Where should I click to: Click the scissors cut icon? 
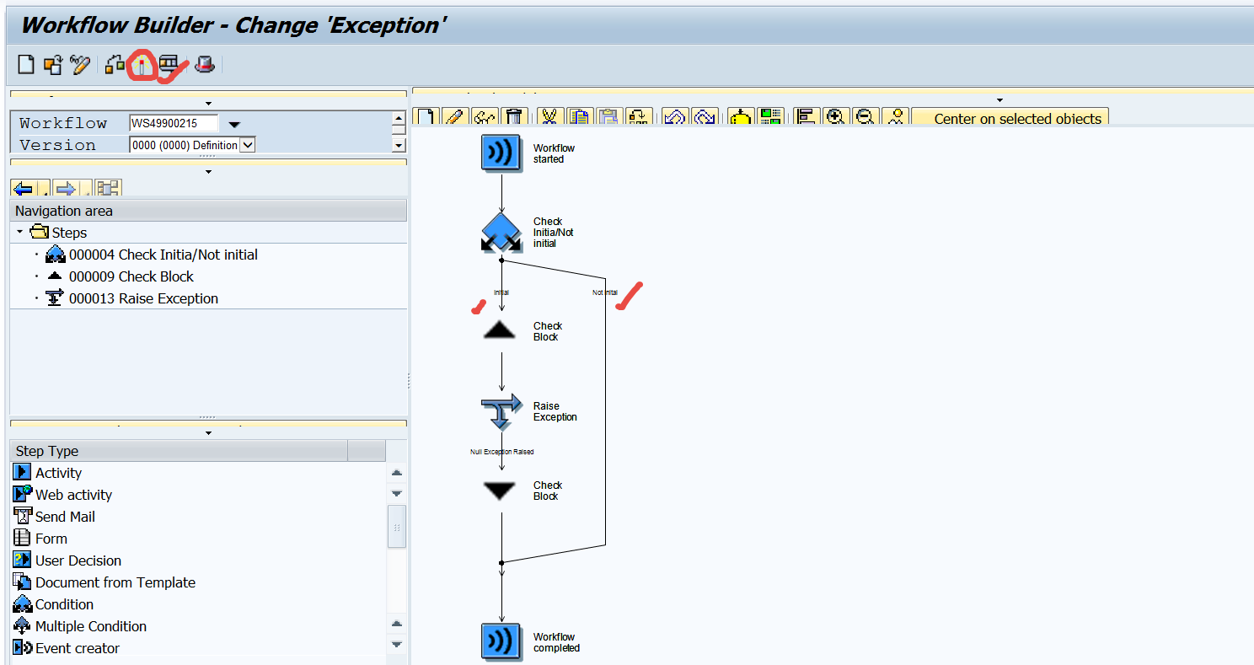point(550,117)
